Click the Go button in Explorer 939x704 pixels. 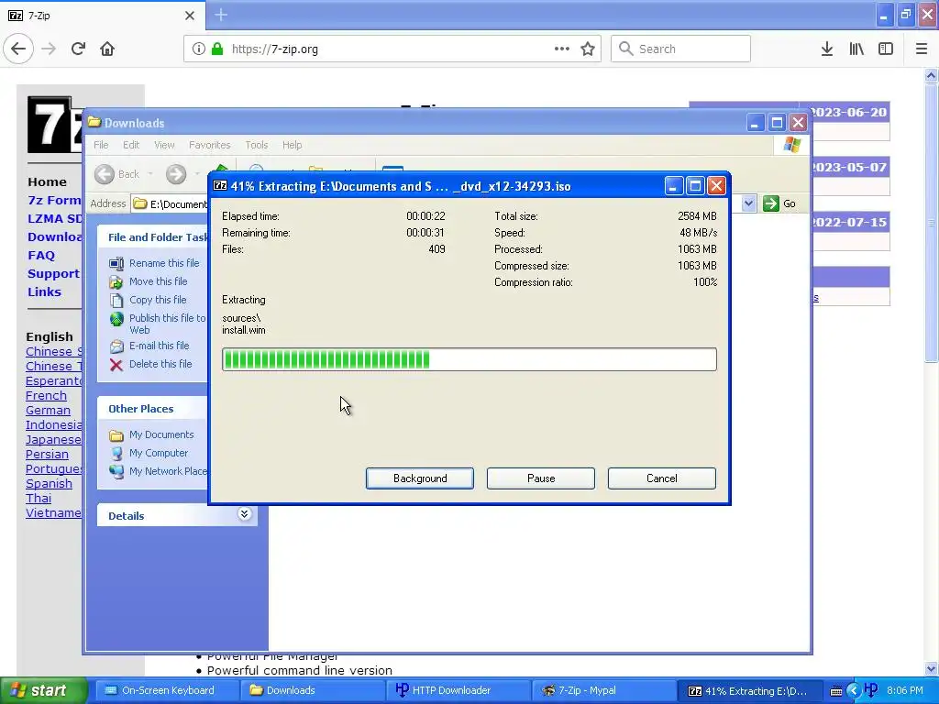coord(779,203)
